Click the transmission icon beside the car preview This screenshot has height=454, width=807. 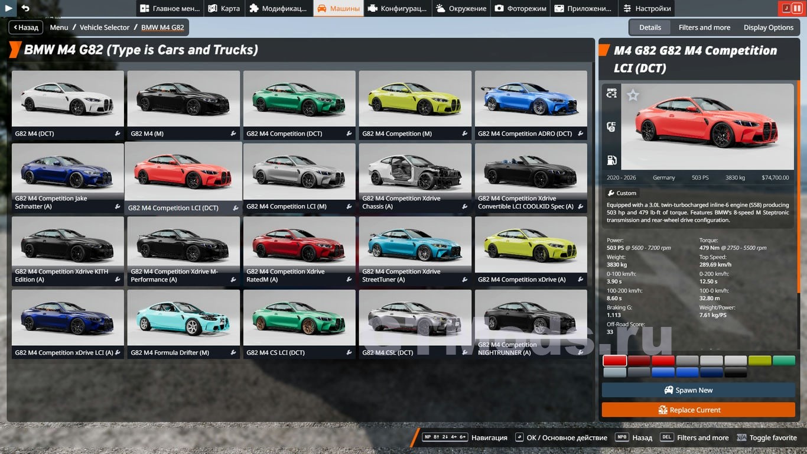[x=611, y=127]
